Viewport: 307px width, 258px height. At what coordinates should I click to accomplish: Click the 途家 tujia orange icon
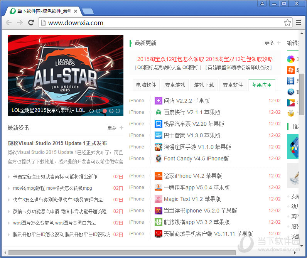(159, 176)
